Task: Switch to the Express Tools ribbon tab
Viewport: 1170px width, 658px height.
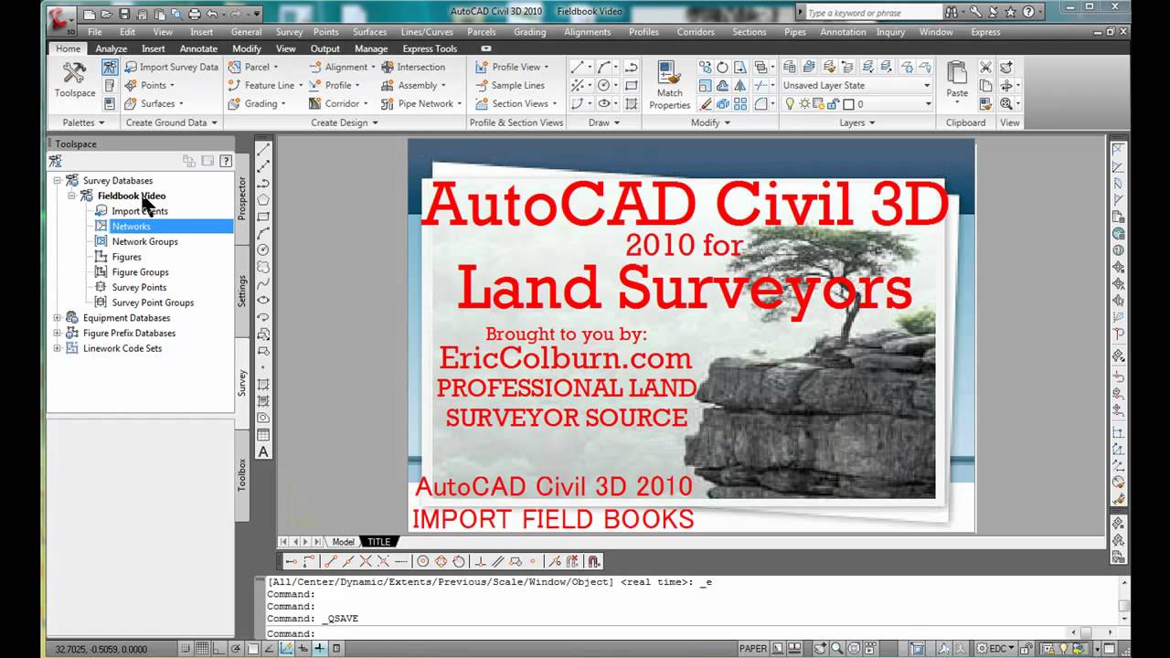Action: pos(430,48)
